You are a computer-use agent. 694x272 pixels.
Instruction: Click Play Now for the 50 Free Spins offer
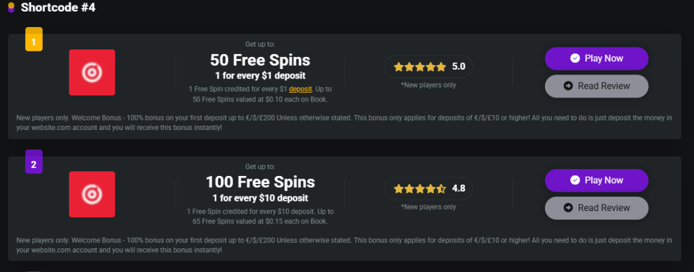point(596,58)
